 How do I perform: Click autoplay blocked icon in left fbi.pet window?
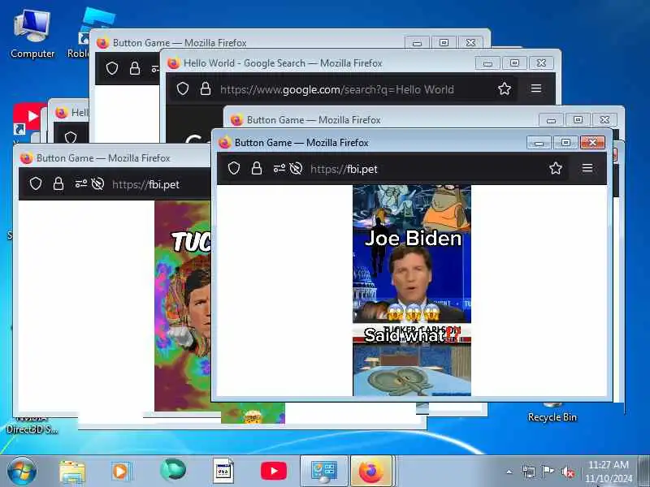(97, 184)
